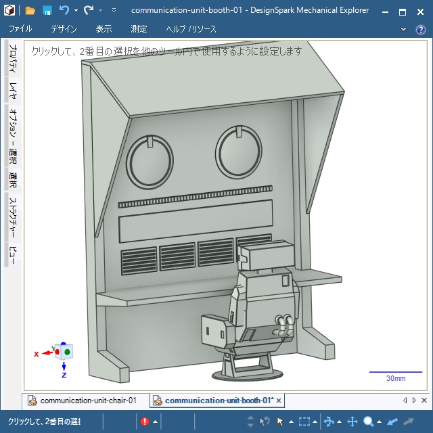Expand the zoom options arrow
The image size is (433, 433).
pos(379,421)
